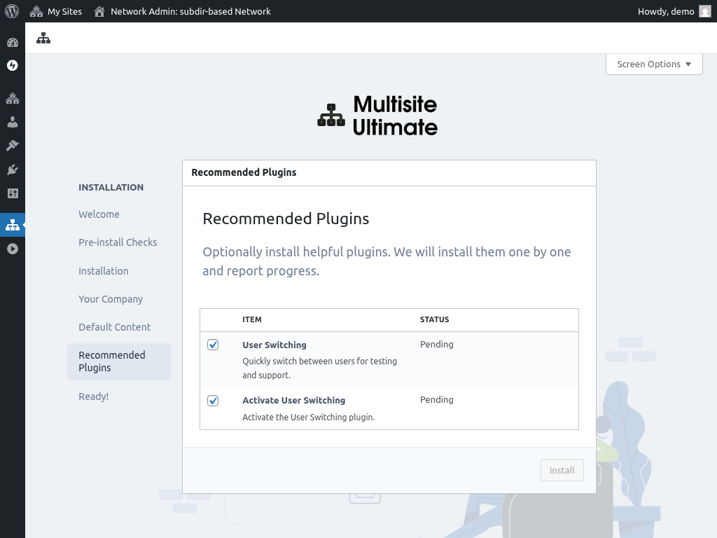
Task: Open the Howdy, demo account menu
Action: click(x=674, y=11)
